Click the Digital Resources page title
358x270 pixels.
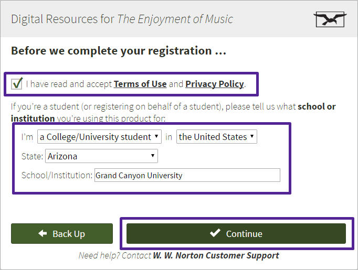coord(122,19)
